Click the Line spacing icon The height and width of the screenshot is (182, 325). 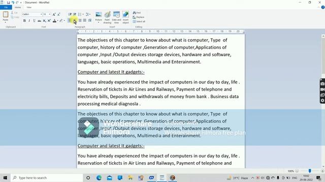[87, 14]
